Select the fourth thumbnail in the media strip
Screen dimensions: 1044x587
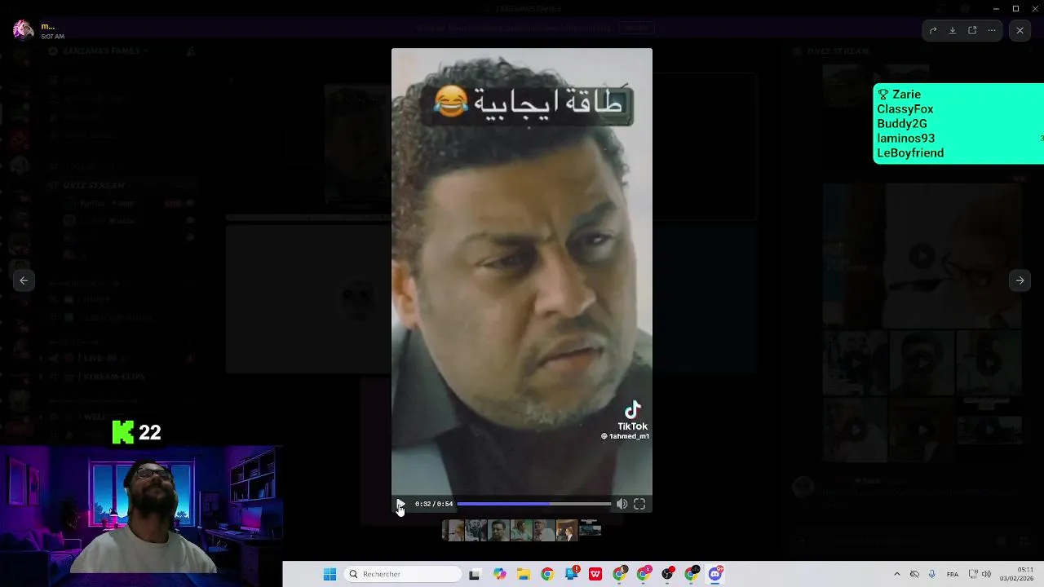pos(521,531)
